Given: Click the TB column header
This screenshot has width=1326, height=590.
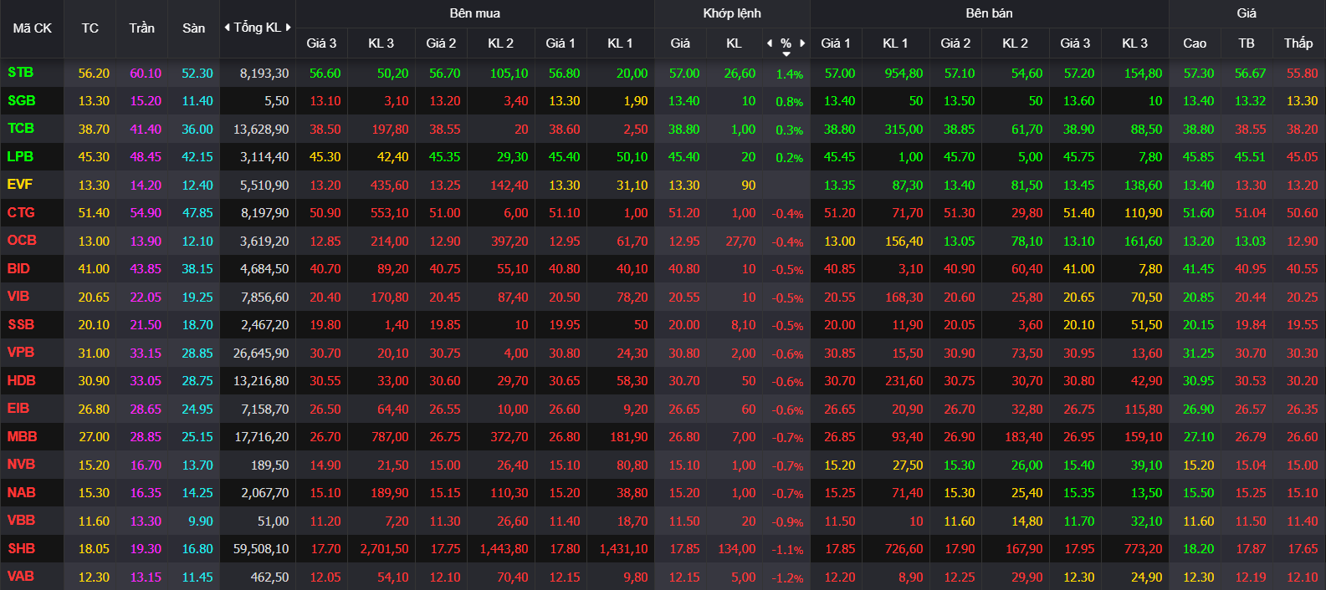Looking at the screenshot, I should coord(1247,43).
